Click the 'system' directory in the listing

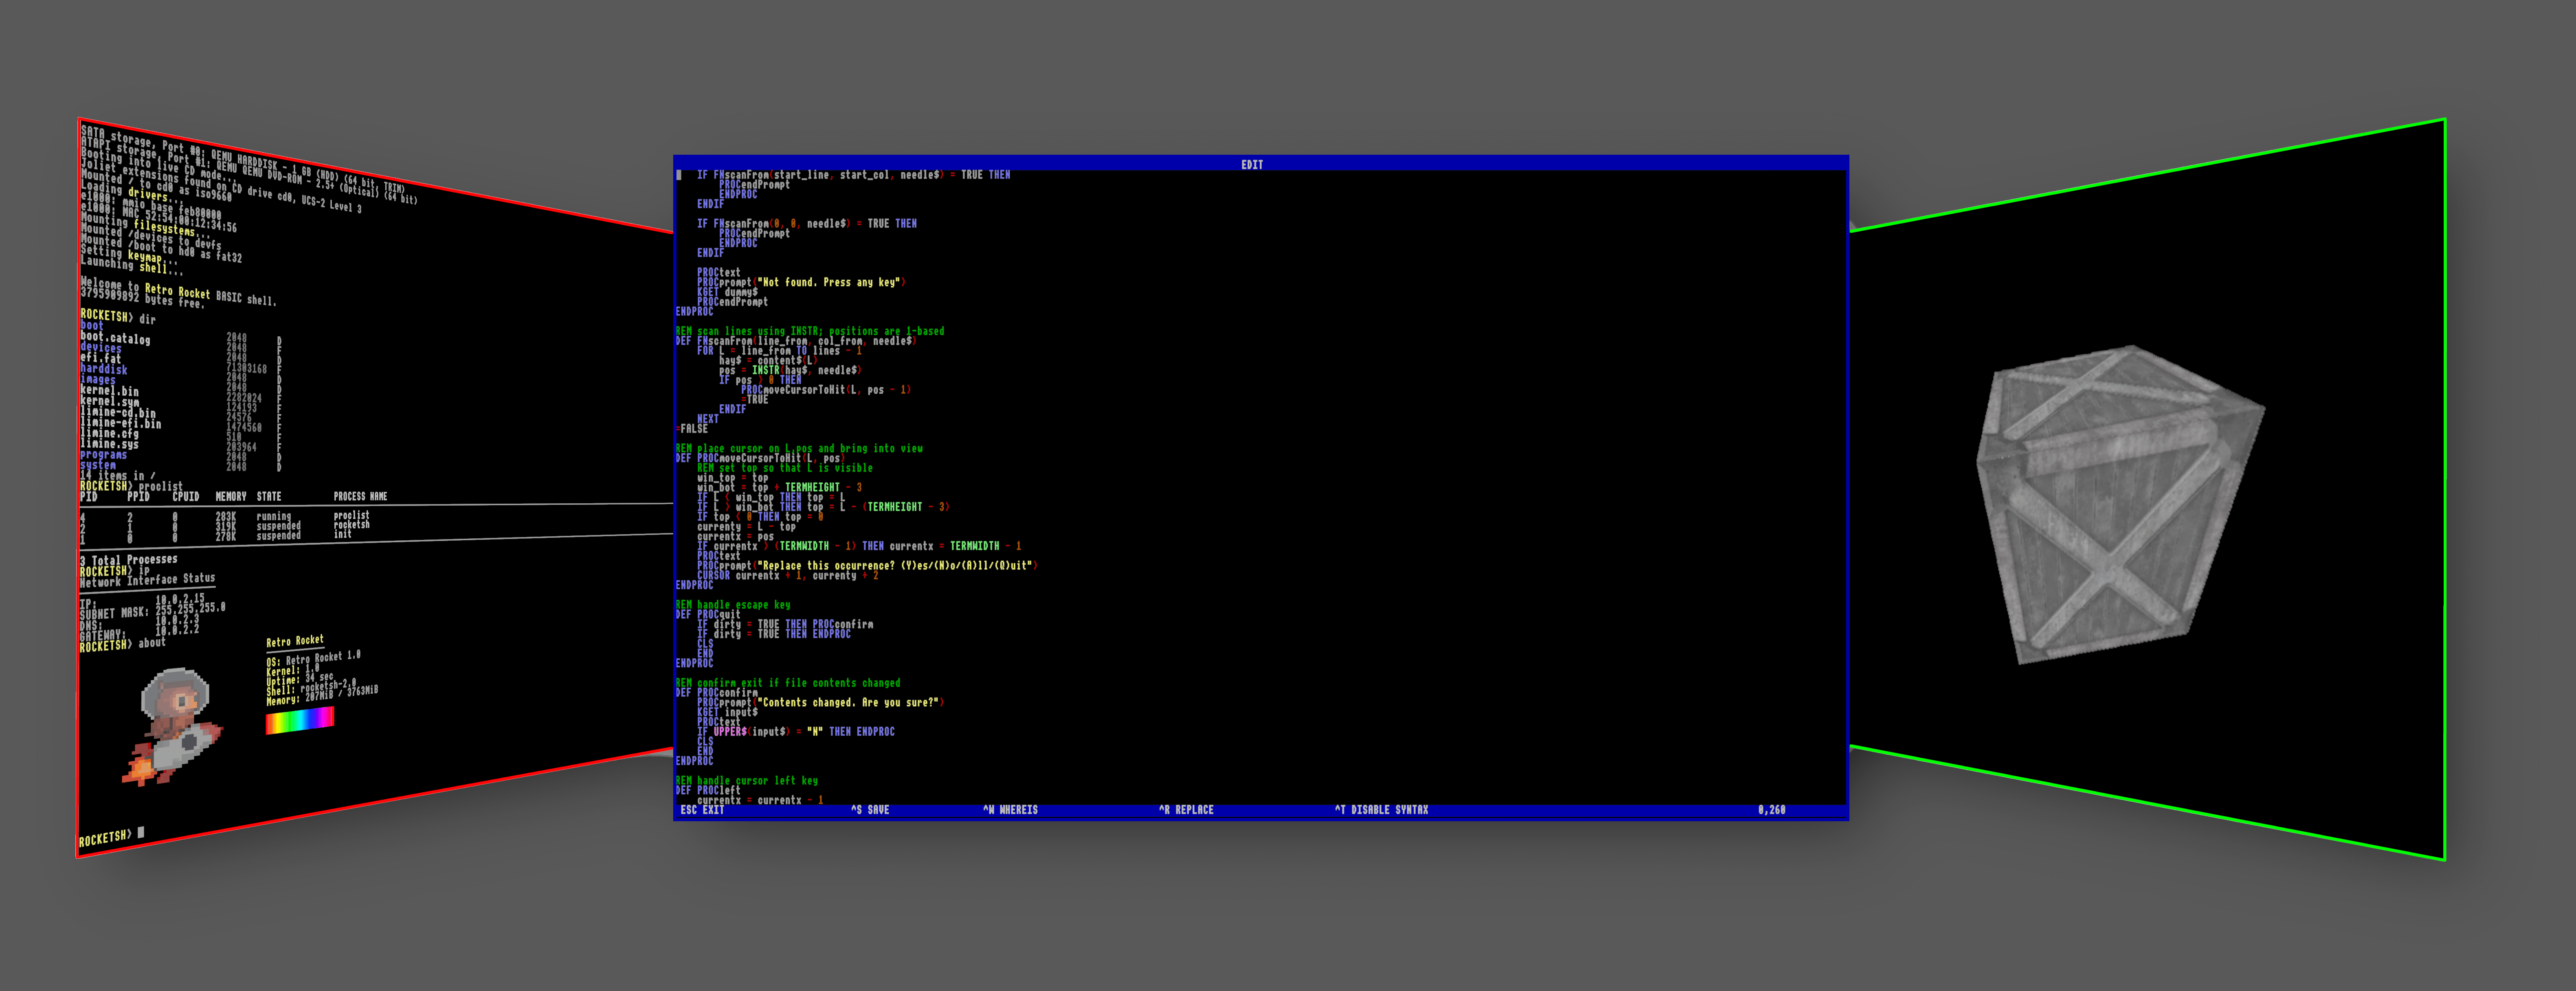(98, 465)
